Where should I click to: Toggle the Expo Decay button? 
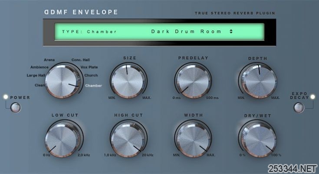click(x=299, y=107)
